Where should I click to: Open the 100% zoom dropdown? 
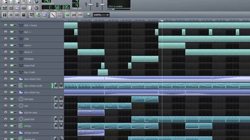[101, 15]
